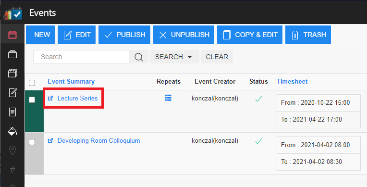Click konczal(konczal) in Developing Room Colloquium row
Viewport: 367px width, 187px height.
pos(215,140)
